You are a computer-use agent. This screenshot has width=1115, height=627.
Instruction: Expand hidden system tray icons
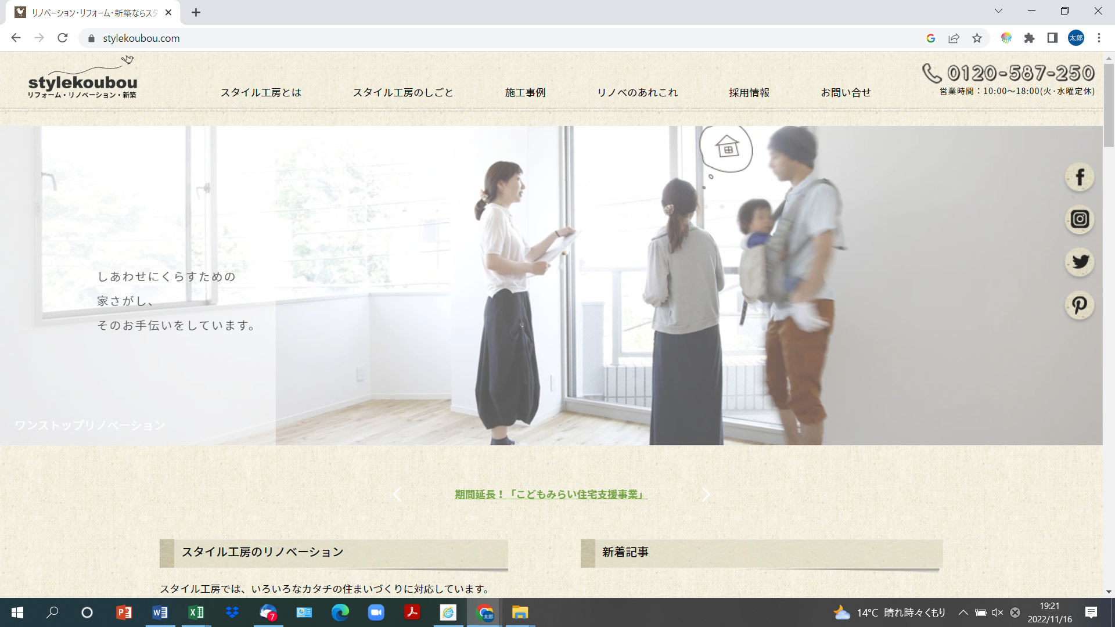point(963,612)
